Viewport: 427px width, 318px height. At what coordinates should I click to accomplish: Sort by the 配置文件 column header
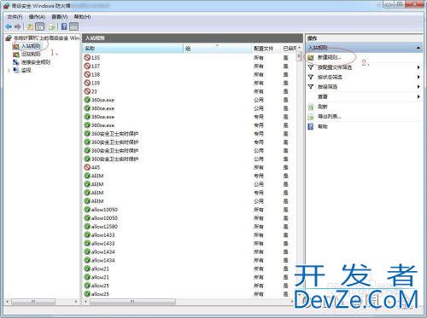(x=266, y=49)
